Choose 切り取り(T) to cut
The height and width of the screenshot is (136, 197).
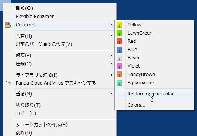pos(60,105)
